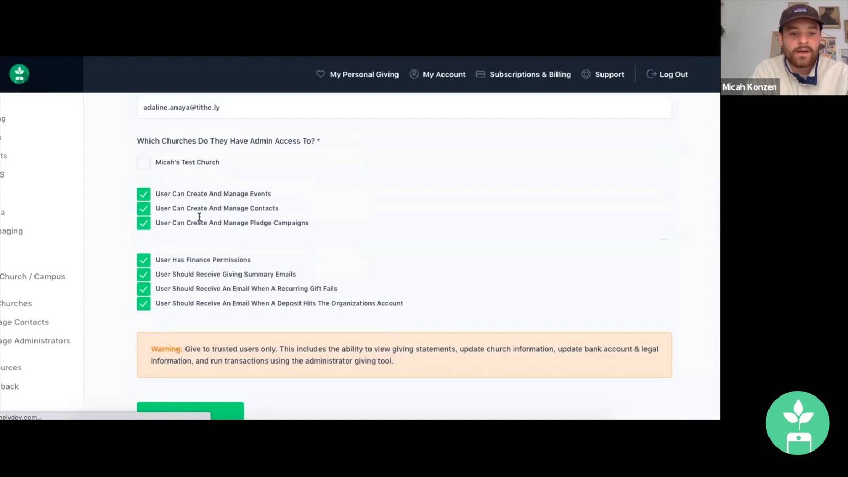The height and width of the screenshot is (477, 848).
Task: Check the Micah's Test Church checkbox
Action: click(144, 162)
